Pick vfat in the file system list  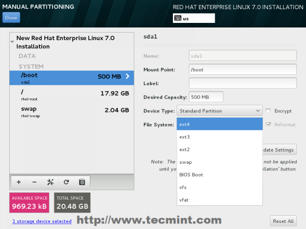(x=219, y=200)
